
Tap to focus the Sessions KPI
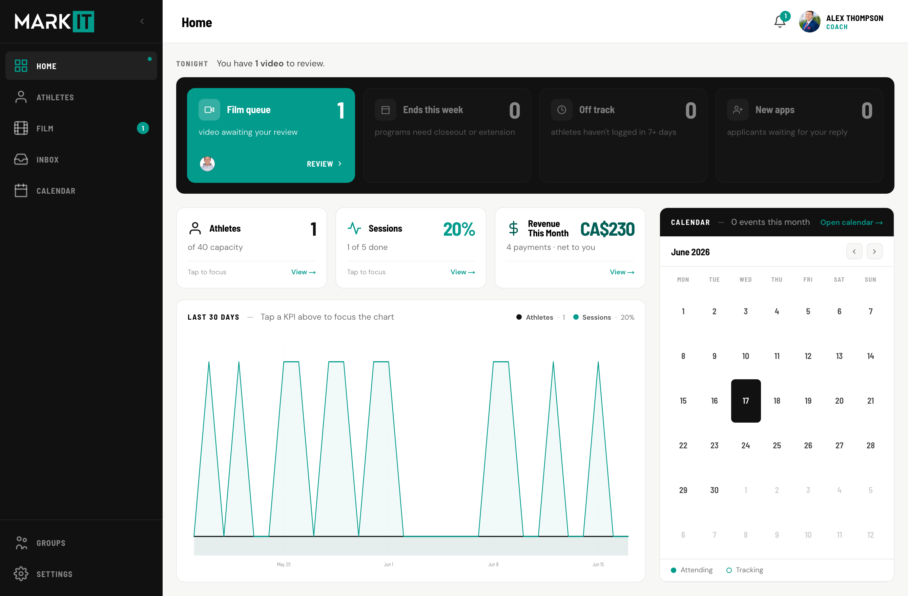(x=366, y=272)
